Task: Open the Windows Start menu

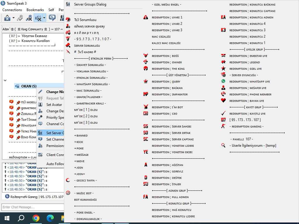Action: [7, 218]
